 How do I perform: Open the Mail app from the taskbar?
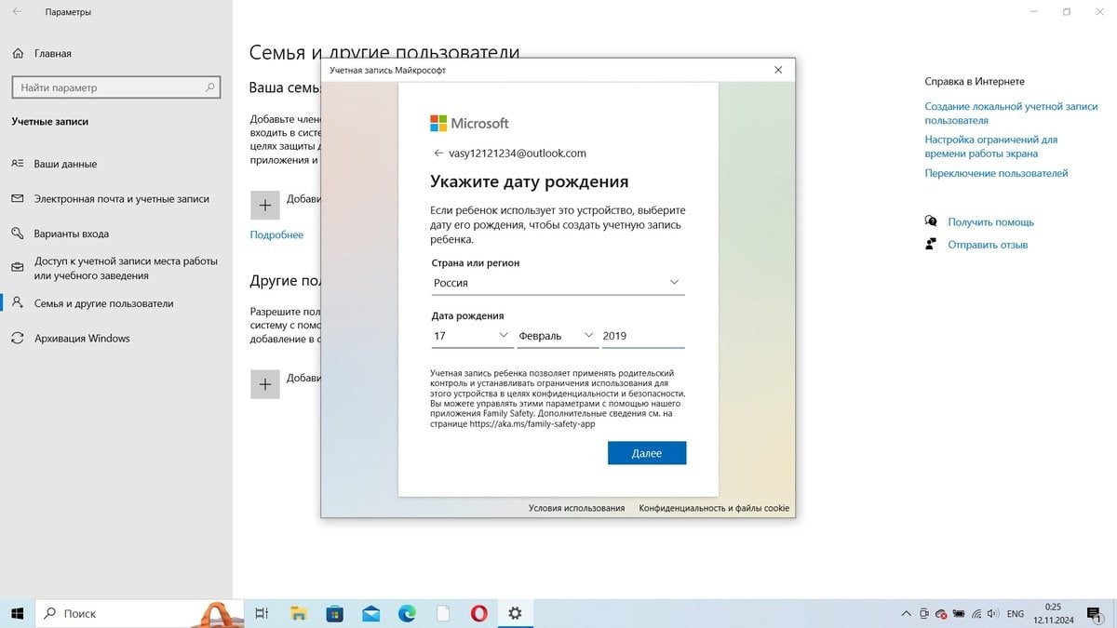370,613
